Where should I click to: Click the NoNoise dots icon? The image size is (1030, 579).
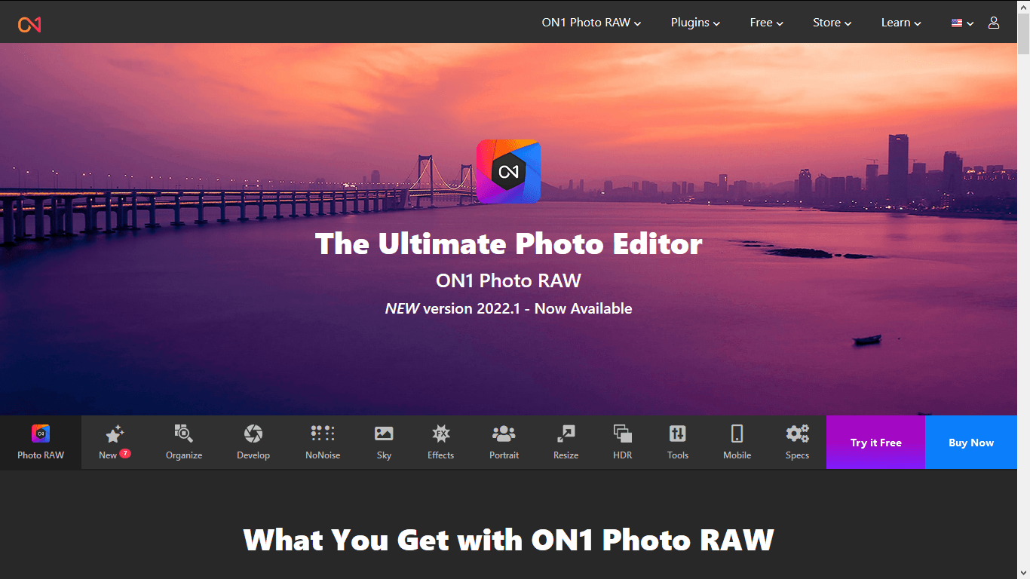323,433
